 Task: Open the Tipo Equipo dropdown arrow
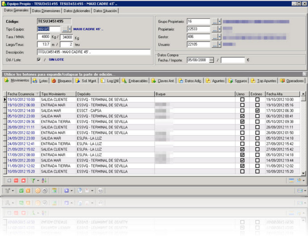click(70, 29)
